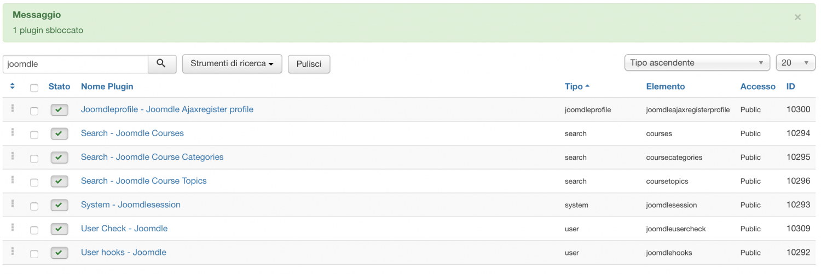Viewport: 821px width, 274px height.
Task: Tick checkbox for Search - Joomdle Course Categories
Action: click(34, 159)
